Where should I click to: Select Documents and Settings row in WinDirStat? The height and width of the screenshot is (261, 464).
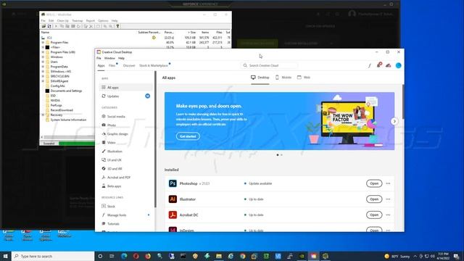pyautogui.click(x=66, y=91)
